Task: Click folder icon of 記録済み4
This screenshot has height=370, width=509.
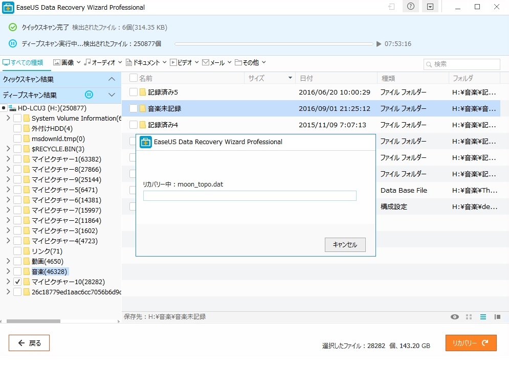Action: click(x=143, y=125)
